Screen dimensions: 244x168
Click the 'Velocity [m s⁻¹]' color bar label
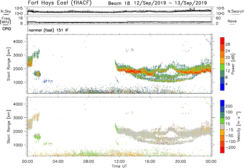click(238, 126)
